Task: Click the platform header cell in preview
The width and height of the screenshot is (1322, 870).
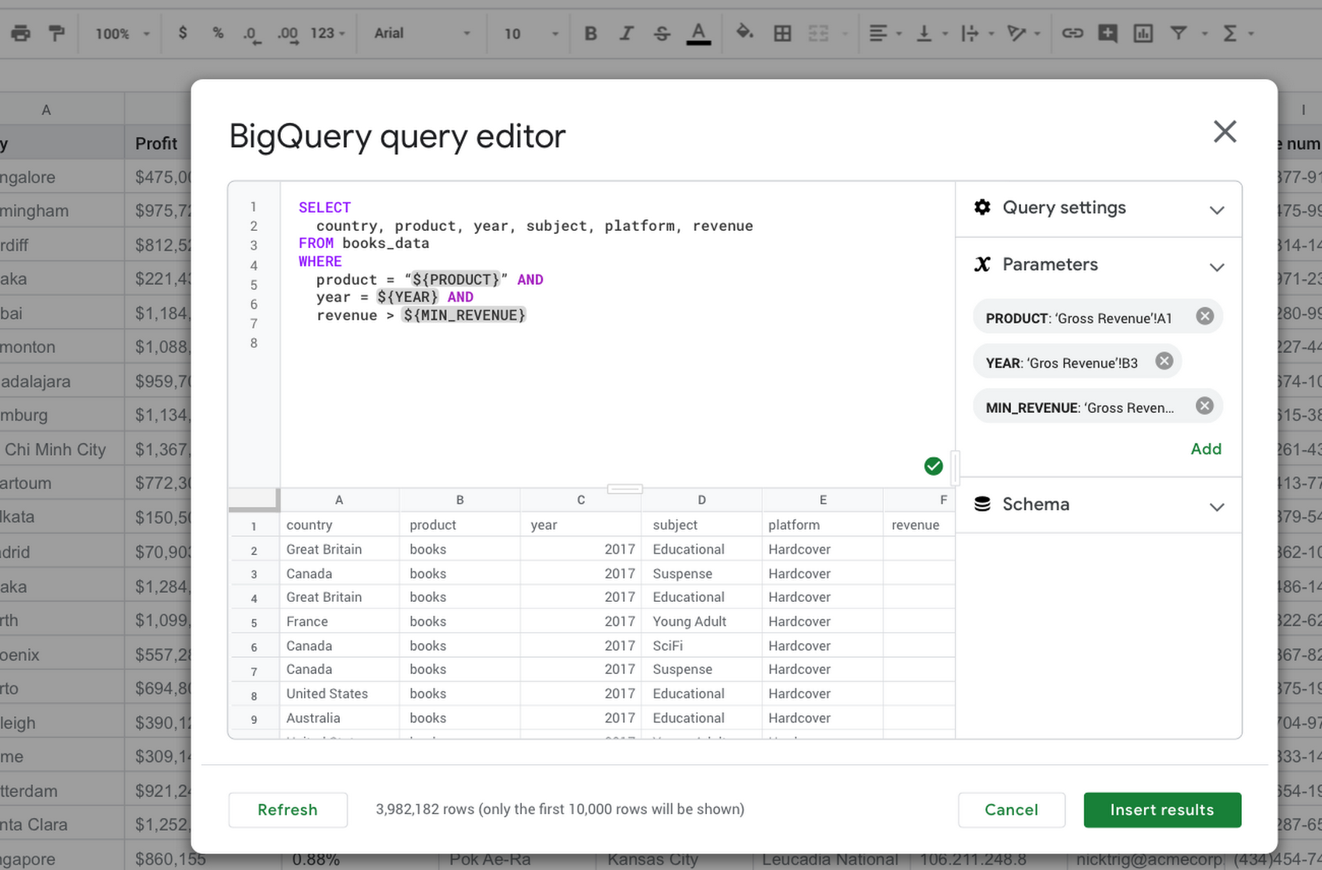Action: (822, 525)
